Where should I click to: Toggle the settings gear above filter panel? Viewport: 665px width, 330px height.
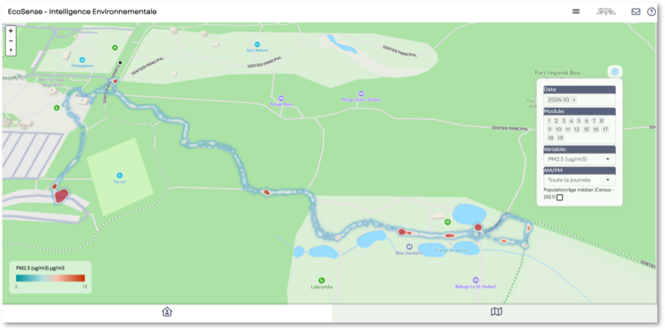(615, 71)
